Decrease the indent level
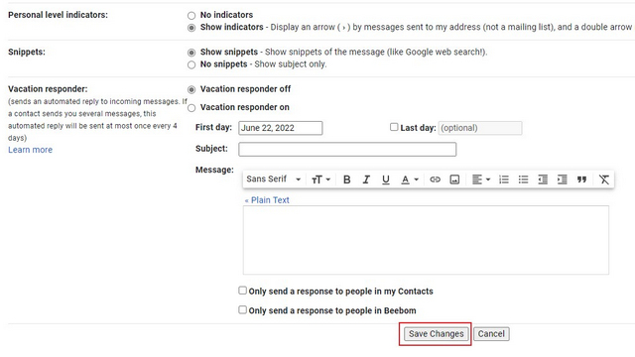The width and height of the screenshot is (635, 357). click(x=543, y=179)
